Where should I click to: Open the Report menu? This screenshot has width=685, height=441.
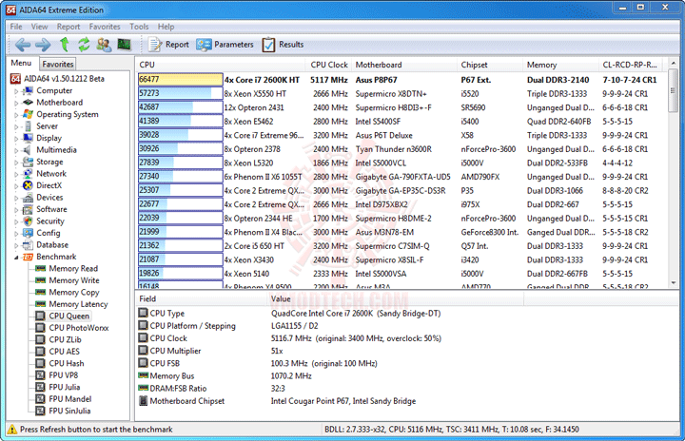tap(68, 27)
